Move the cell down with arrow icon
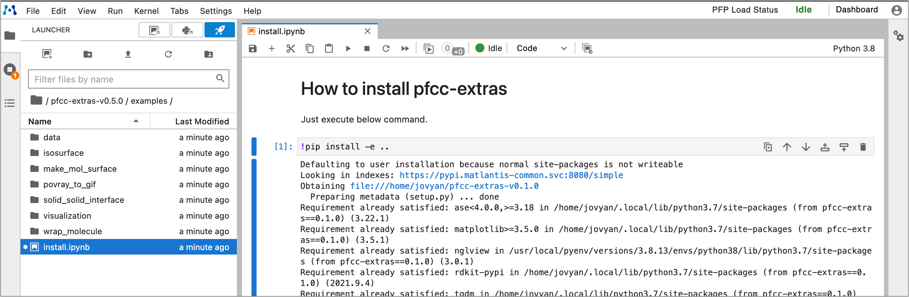Image resolution: width=909 pixels, height=297 pixels. click(x=806, y=147)
